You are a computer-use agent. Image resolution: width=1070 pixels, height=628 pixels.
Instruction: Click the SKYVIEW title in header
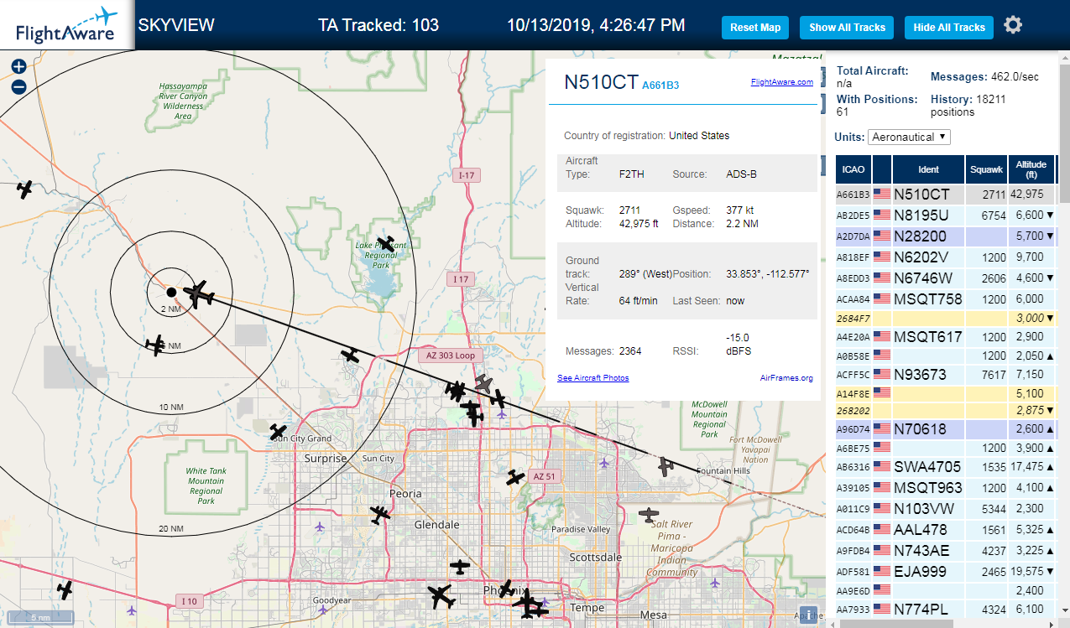[x=176, y=25]
